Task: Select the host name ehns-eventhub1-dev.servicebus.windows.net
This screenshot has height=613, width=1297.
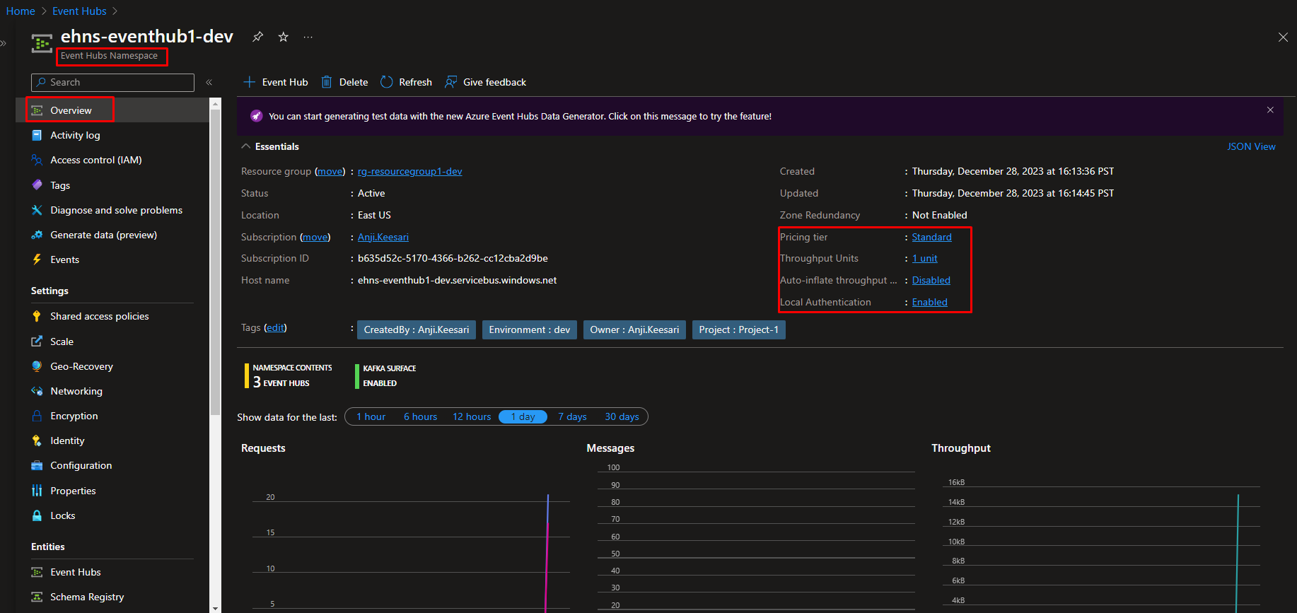Action: (457, 280)
